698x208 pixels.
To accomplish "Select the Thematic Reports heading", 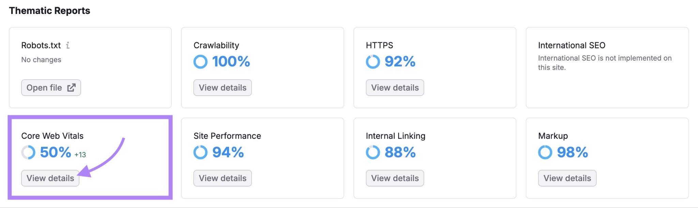I will point(50,11).
